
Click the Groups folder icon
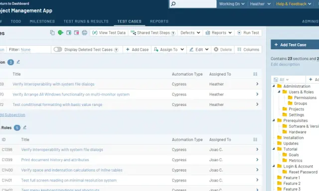point(290,103)
